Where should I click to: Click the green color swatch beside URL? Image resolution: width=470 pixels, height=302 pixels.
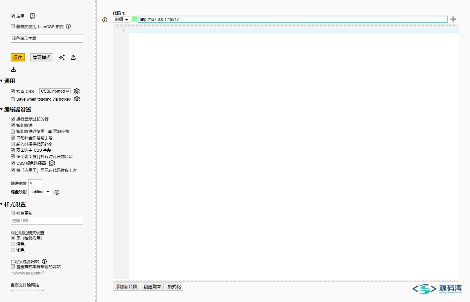pyautogui.click(x=134, y=19)
